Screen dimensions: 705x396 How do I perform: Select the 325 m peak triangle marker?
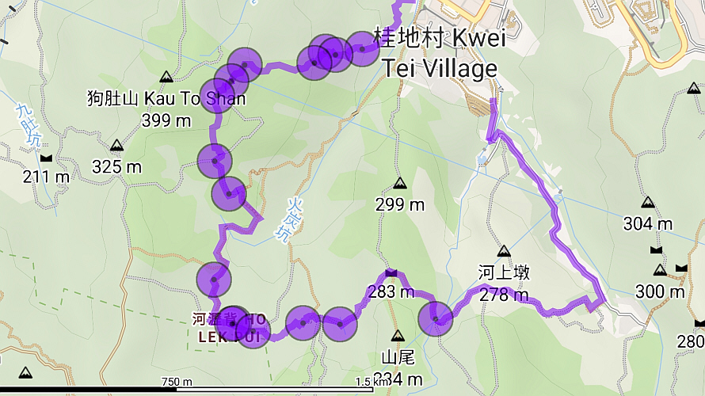[117, 145]
